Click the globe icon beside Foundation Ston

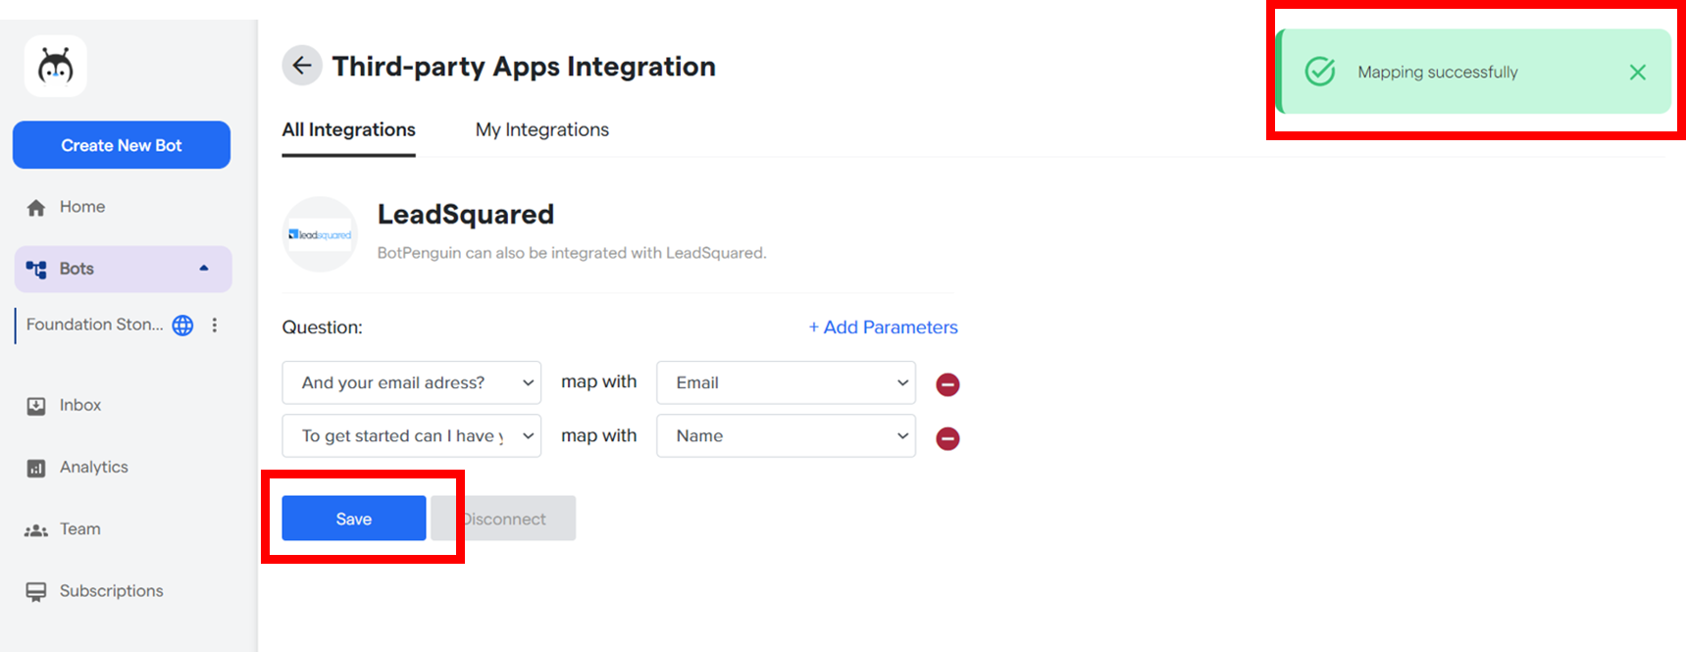point(182,326)
